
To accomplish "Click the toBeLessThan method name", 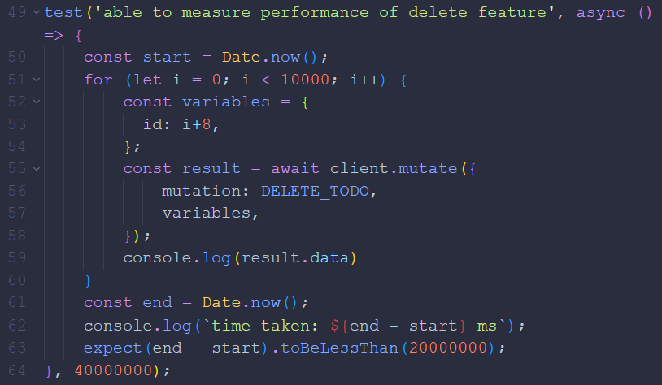I will (x=339, y=348).
